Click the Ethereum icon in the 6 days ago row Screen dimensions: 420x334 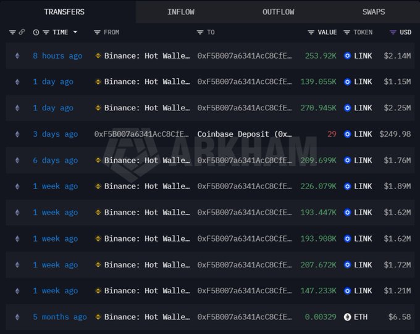click(17, 160)
